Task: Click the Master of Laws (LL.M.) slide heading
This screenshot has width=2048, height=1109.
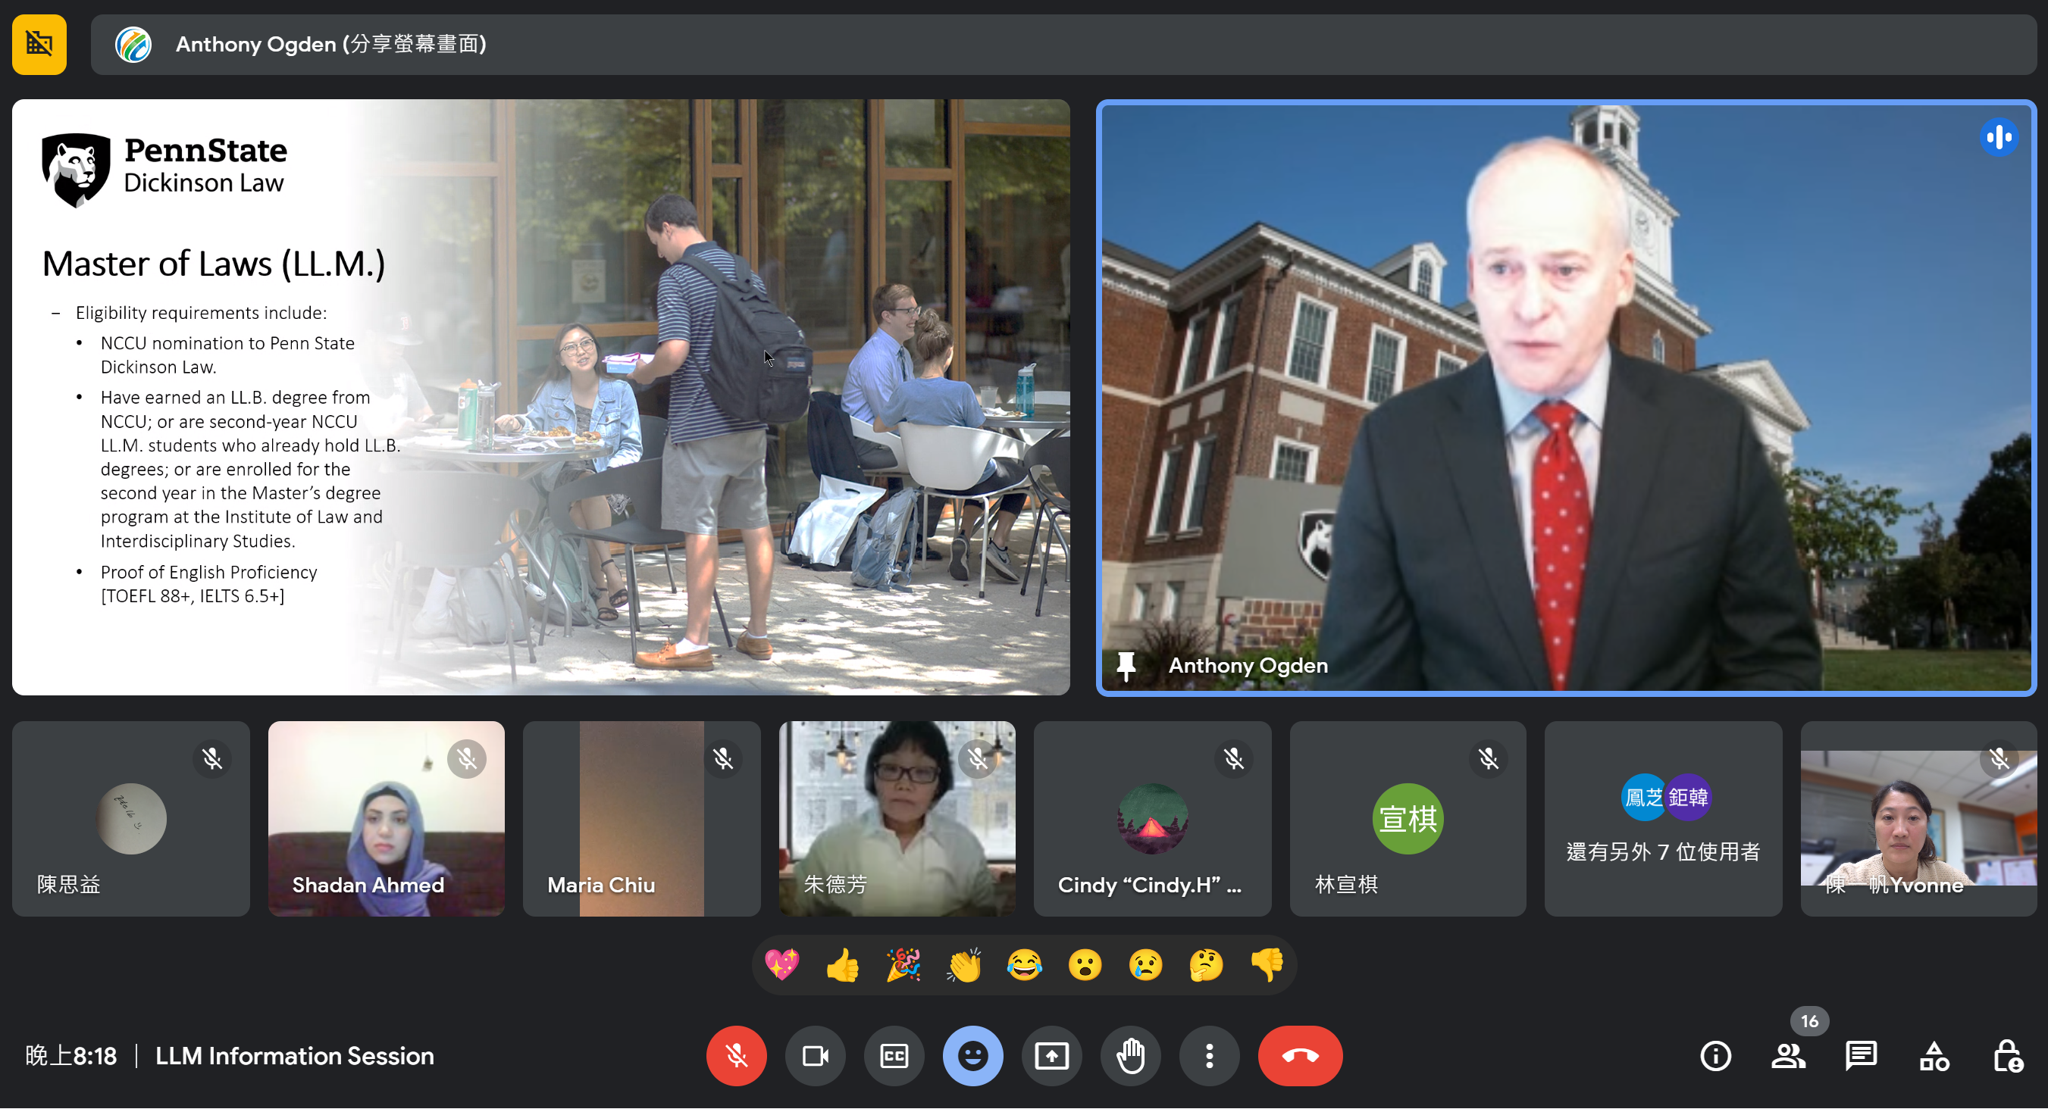Action: (x=213, y=264)
